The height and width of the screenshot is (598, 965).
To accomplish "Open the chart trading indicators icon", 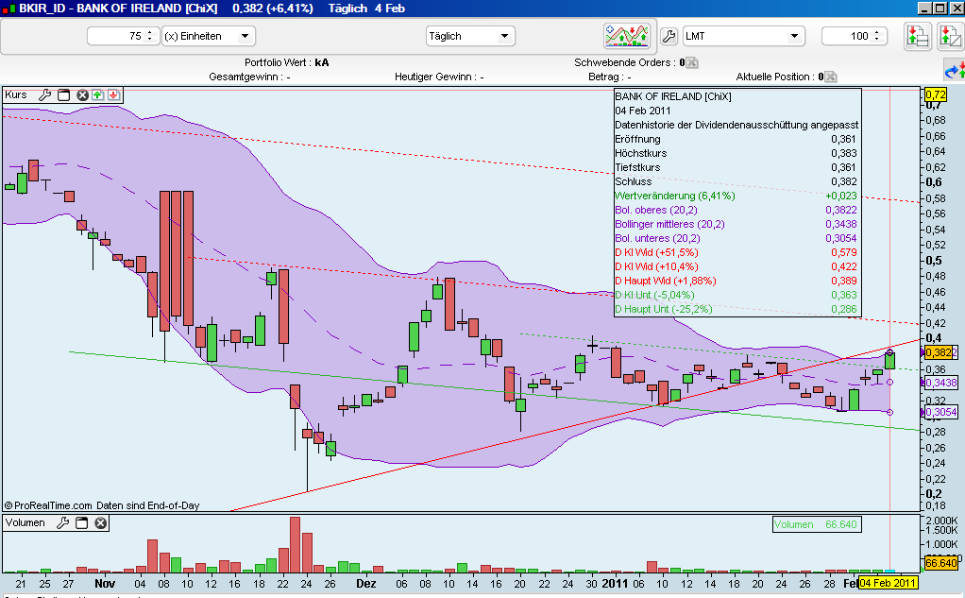I will 627,36.
